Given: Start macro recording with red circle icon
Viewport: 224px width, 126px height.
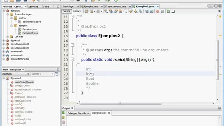Looking at the screenshot, I should pos(157,12).
